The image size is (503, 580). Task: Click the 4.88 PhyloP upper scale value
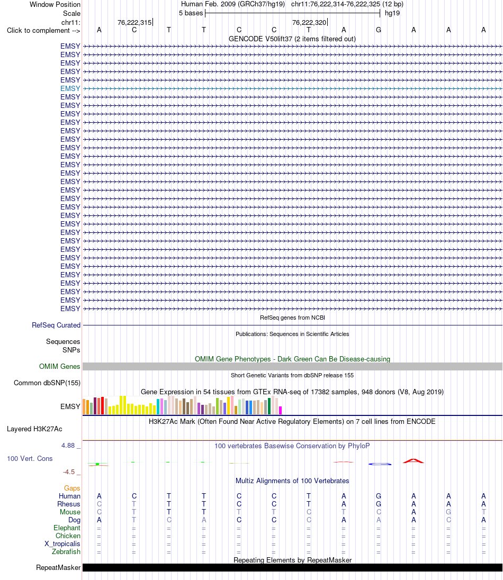(x=68, y=446)
